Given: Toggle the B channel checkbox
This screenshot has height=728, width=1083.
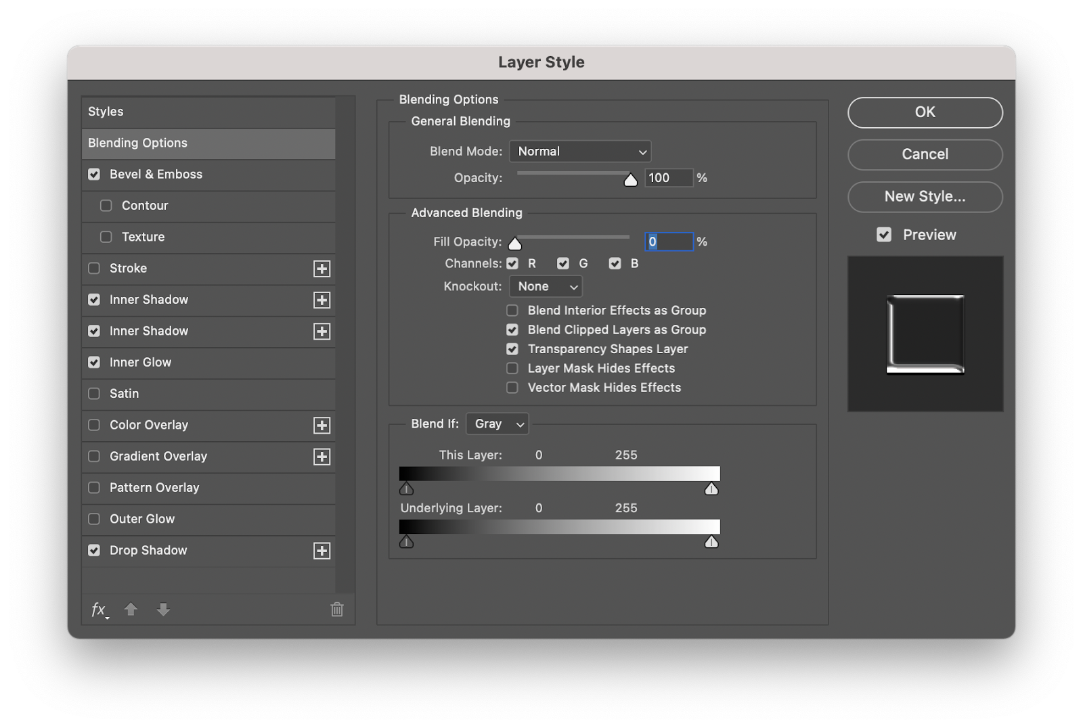Looking at the screenshot, I should click(x=615, y=264).
